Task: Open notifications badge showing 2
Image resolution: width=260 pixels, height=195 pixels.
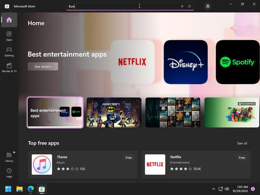Action: pyautogui.click(x=253, y=189)
